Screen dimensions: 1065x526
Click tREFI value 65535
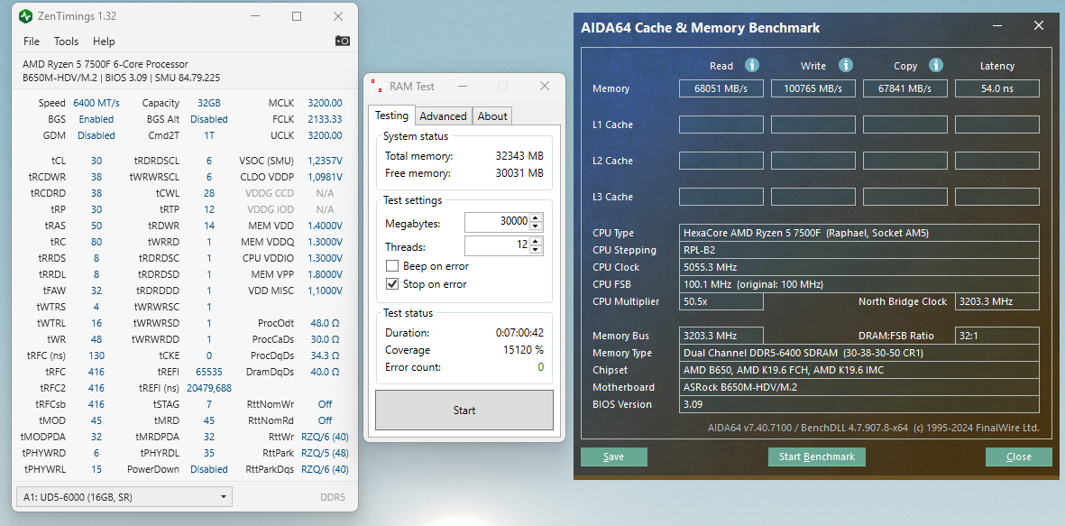point(209,372)
